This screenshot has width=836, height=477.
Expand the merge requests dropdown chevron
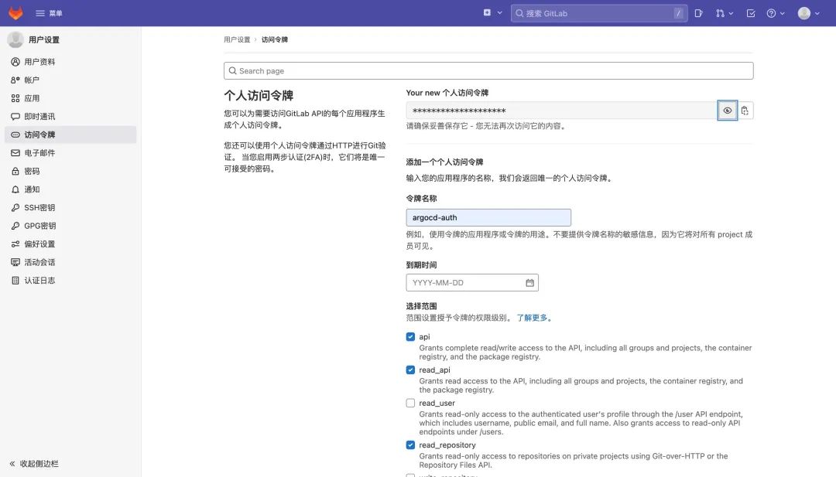pos(731,13)
